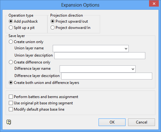Close the Expansion Options dialog

pos(154,4)
